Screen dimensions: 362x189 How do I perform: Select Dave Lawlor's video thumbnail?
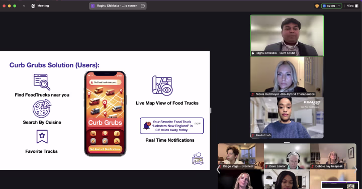coord(287,156)
